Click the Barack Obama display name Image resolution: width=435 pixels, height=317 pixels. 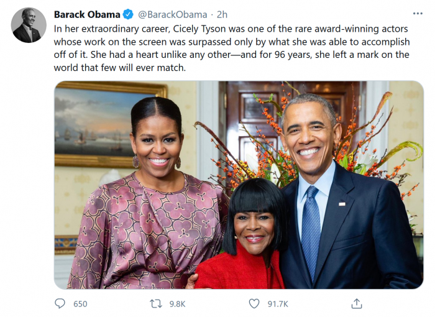pos(86,14)
